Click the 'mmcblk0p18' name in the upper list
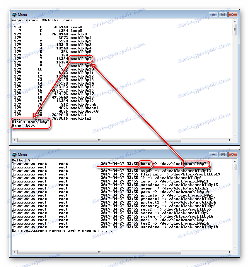 coord(82,97)
